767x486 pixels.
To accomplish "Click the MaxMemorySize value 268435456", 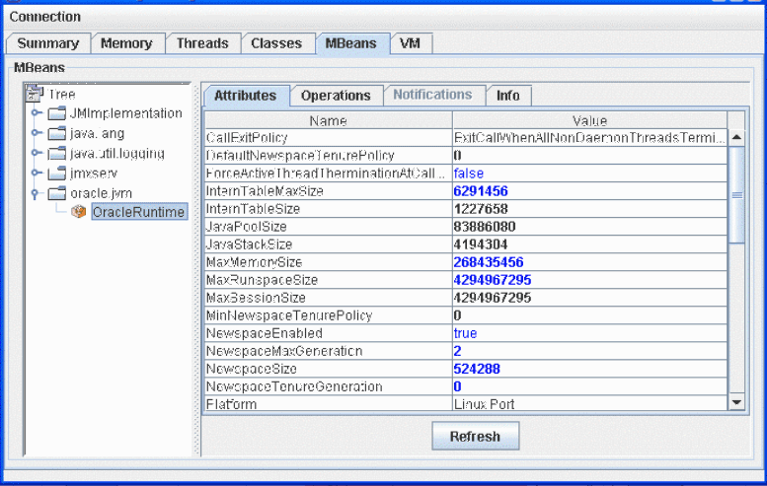I will 489,262.
